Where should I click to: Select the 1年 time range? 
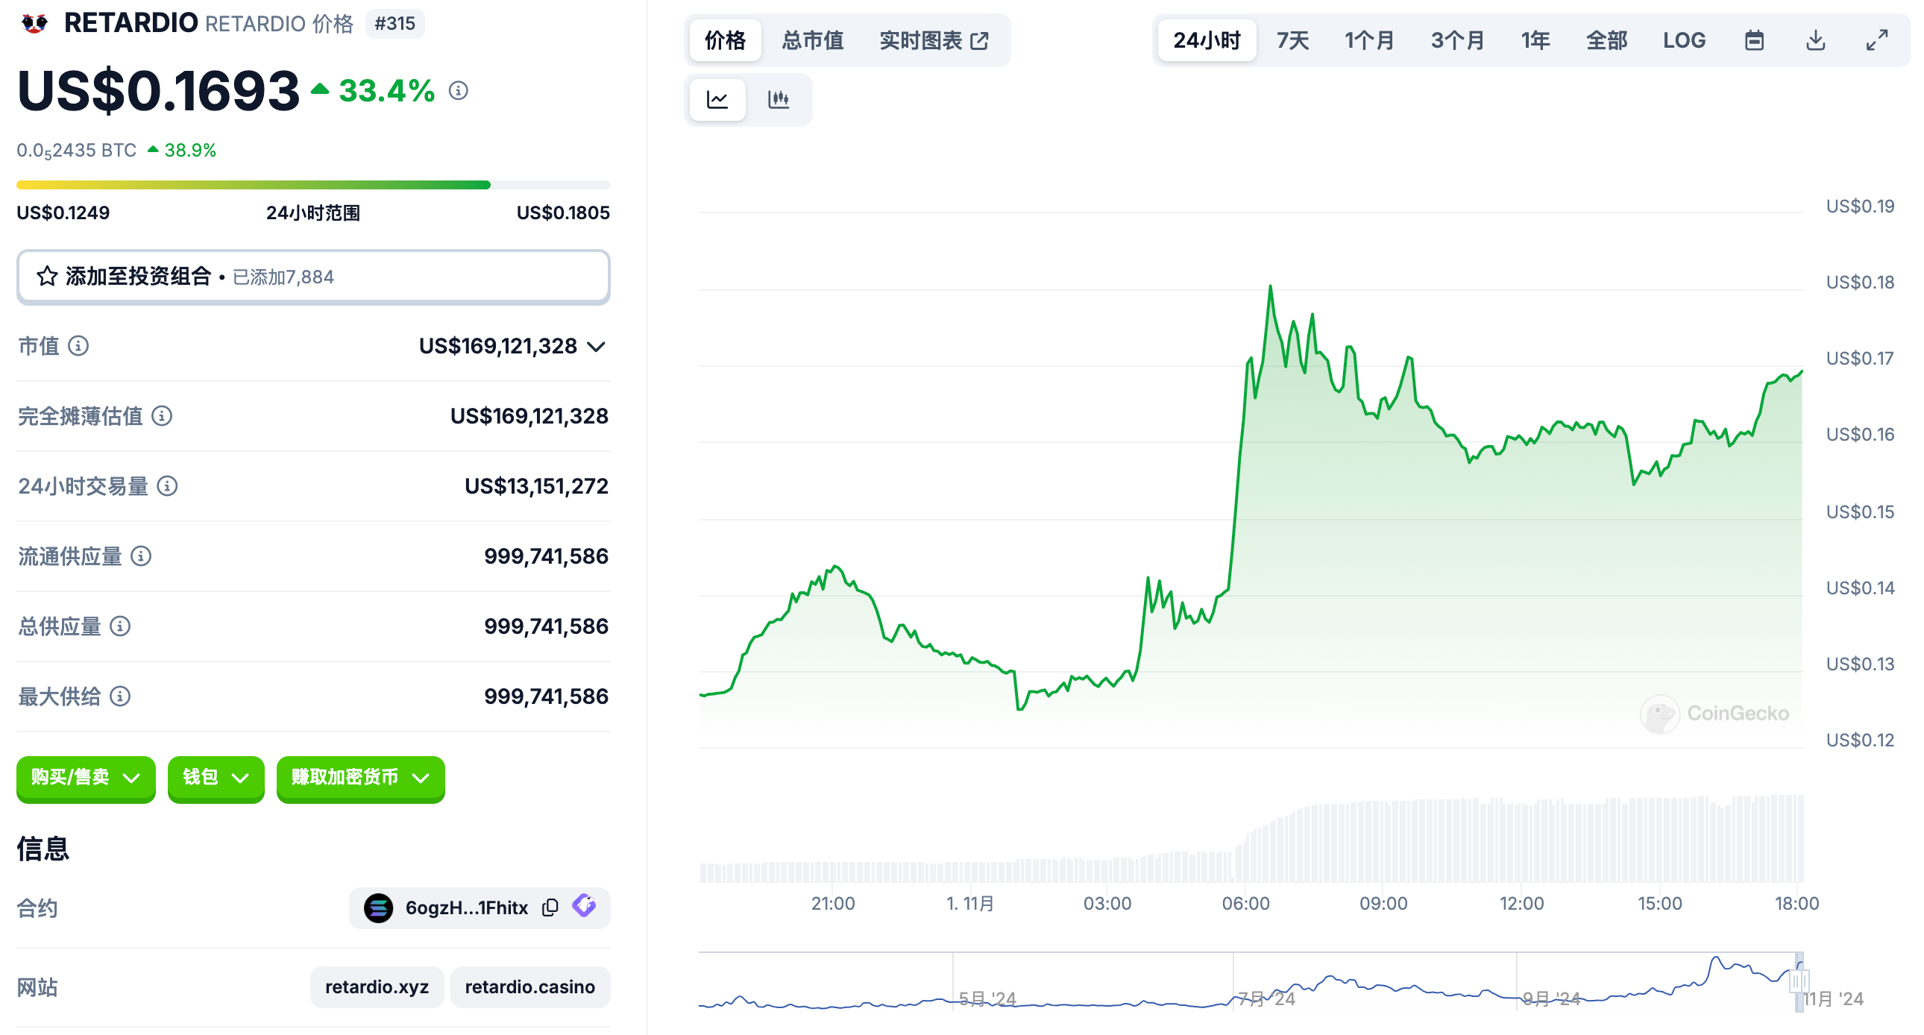pyautogui.click(x=1535, y=40)
